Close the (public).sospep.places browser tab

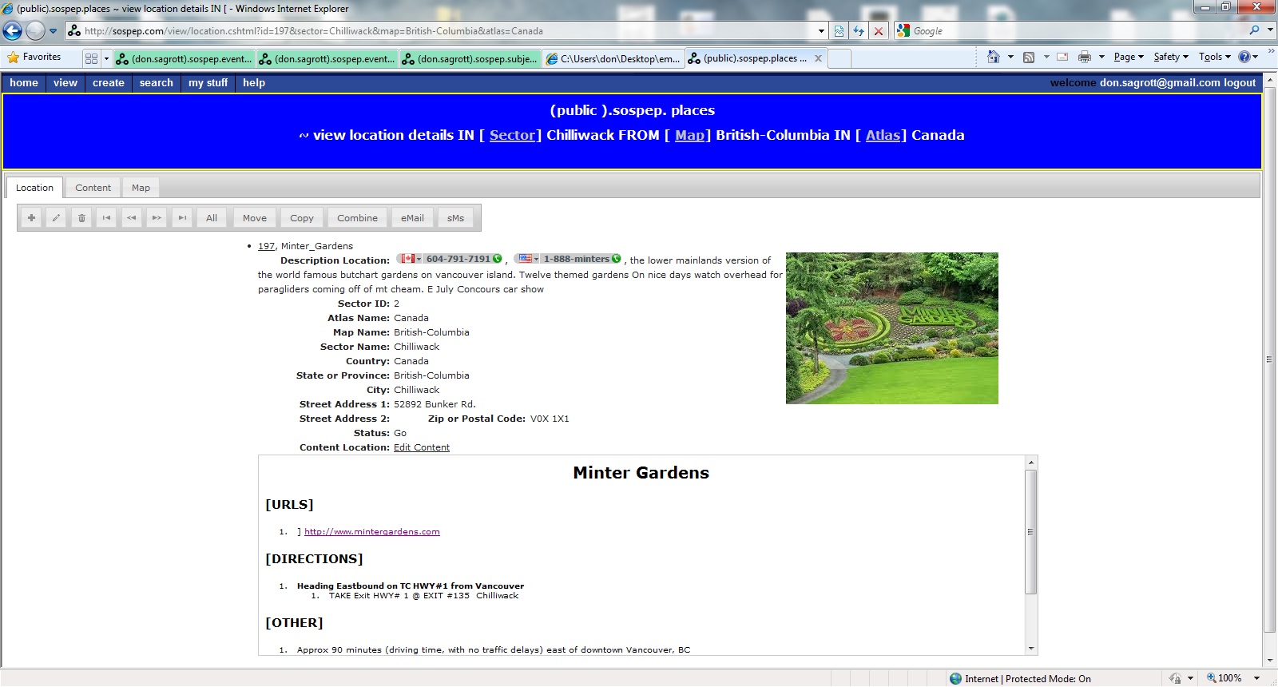click(x=818, y=58)
